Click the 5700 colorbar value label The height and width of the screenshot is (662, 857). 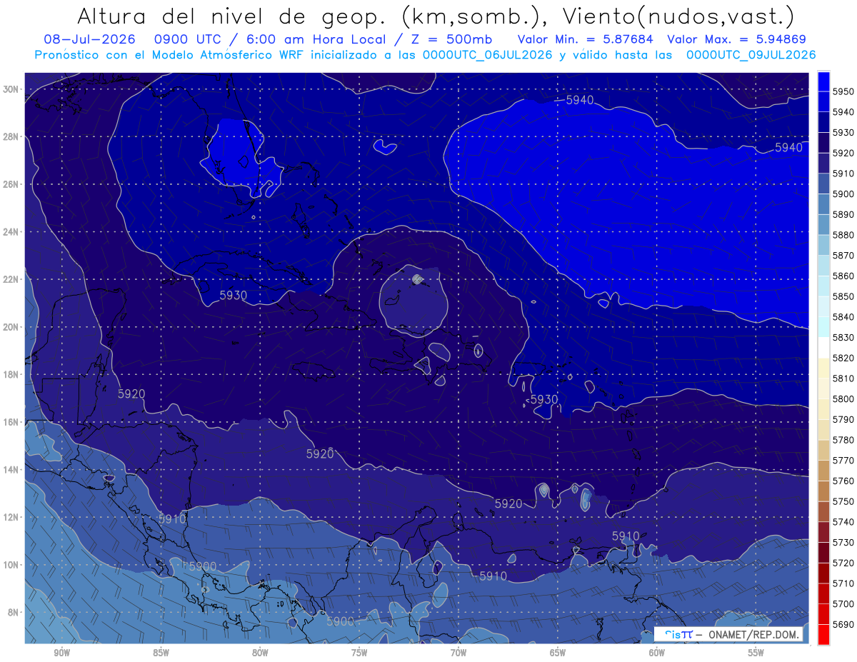843,603
